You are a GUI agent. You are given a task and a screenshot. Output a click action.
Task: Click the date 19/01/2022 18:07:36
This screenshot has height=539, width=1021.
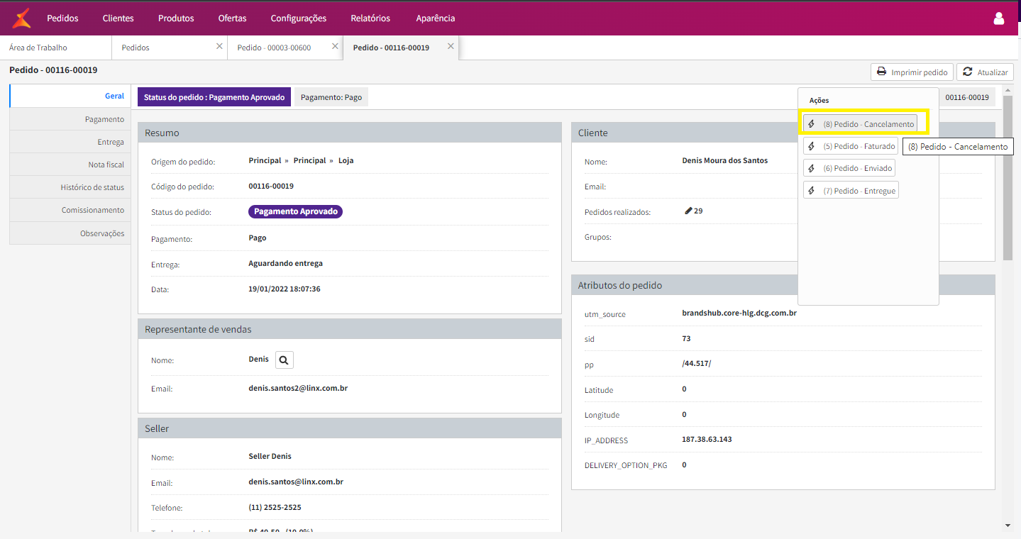(285, 289)
